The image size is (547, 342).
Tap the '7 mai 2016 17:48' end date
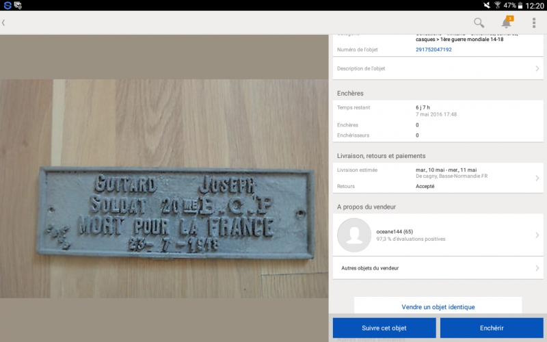436,114
